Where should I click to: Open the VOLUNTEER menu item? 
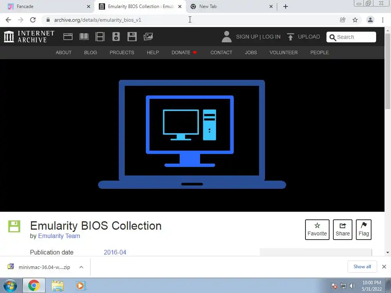pyautogui.click(x=284, y=53)
